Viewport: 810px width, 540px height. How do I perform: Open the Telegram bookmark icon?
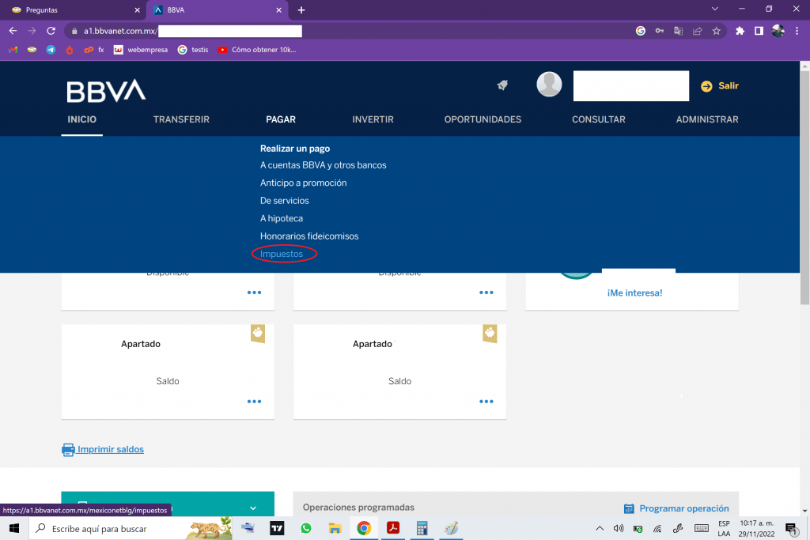51,50
